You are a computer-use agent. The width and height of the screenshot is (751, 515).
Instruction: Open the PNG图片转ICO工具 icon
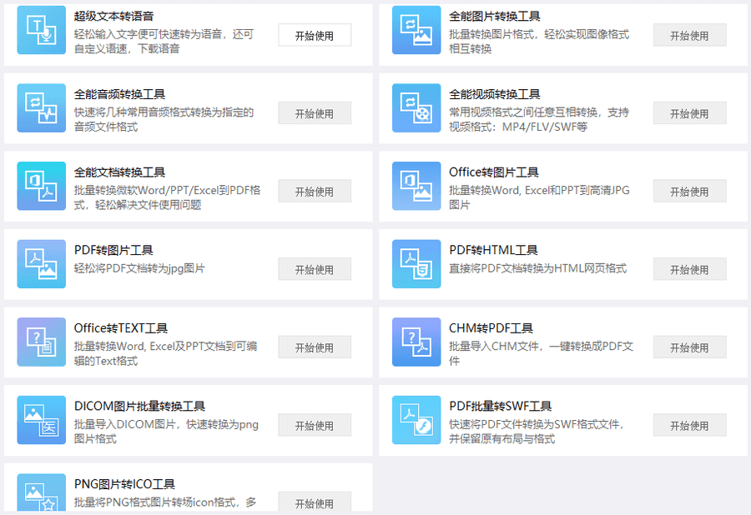coord(41,494)
